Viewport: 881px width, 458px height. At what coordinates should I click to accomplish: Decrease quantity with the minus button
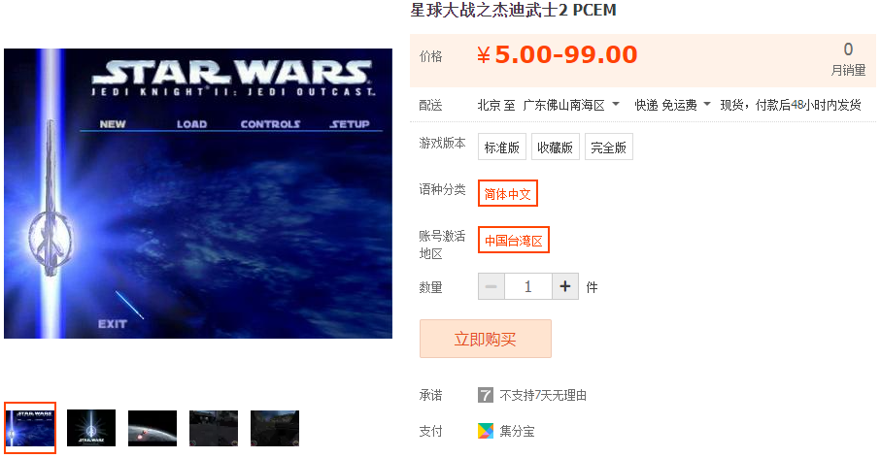coord(491,287)
